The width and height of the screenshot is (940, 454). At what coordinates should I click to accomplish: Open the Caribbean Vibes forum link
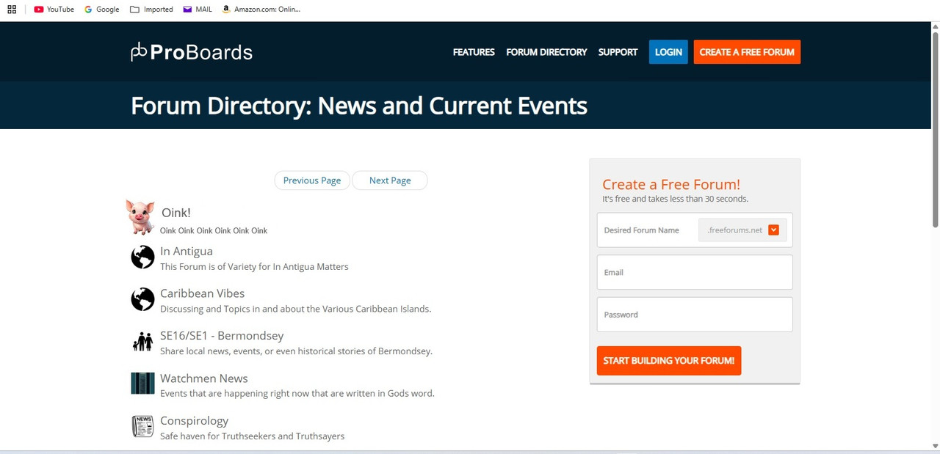pos(203,293)
